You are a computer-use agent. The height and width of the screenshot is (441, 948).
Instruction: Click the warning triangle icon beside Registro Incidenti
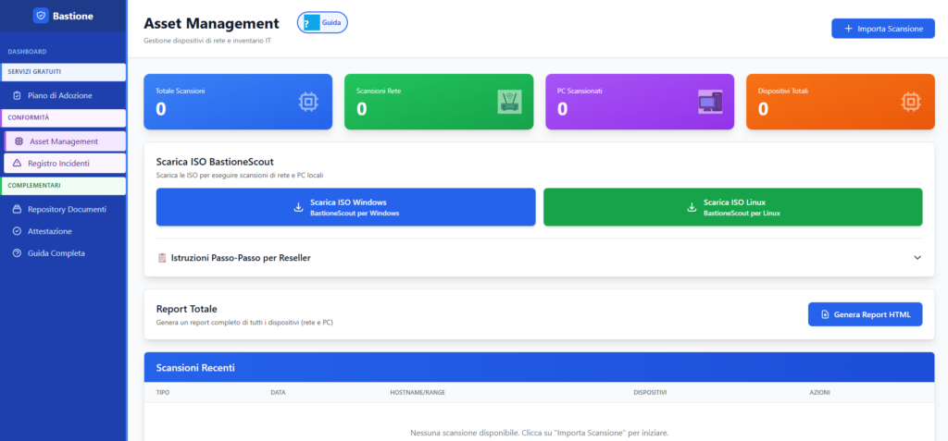tap(17, 163)
